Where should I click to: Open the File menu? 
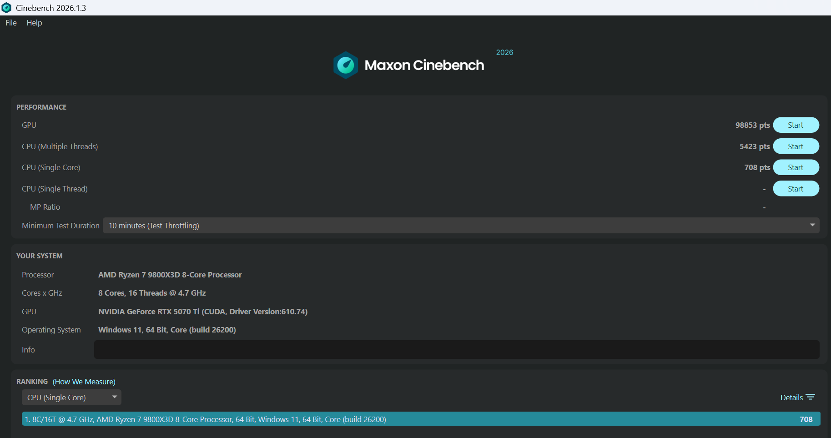11,23
